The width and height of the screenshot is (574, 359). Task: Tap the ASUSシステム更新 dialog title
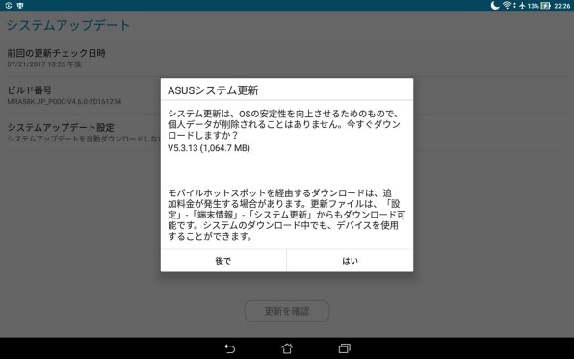[213, 90]
